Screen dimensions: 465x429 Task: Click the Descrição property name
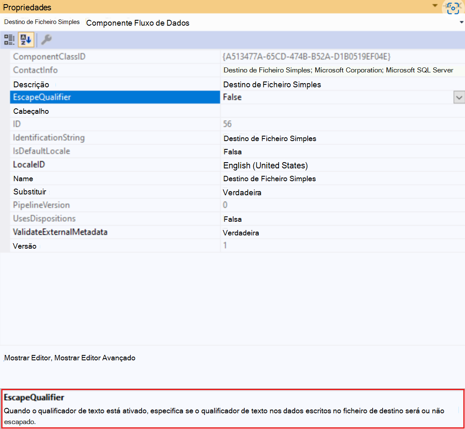[x=31, y=85]
